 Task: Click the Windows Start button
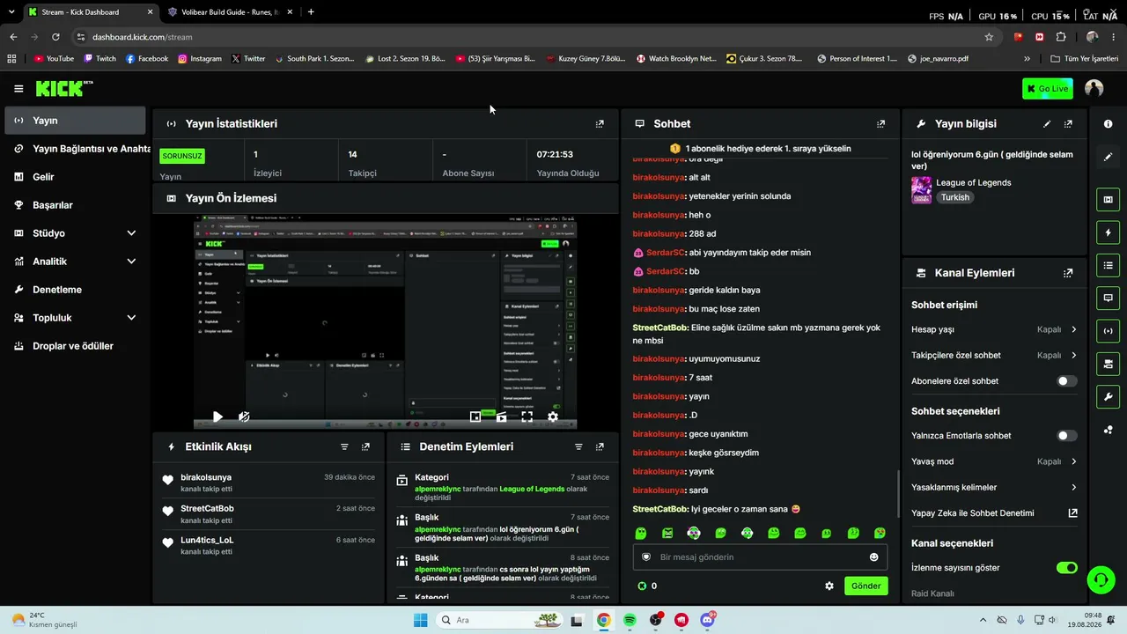click(x=420, y=620)
